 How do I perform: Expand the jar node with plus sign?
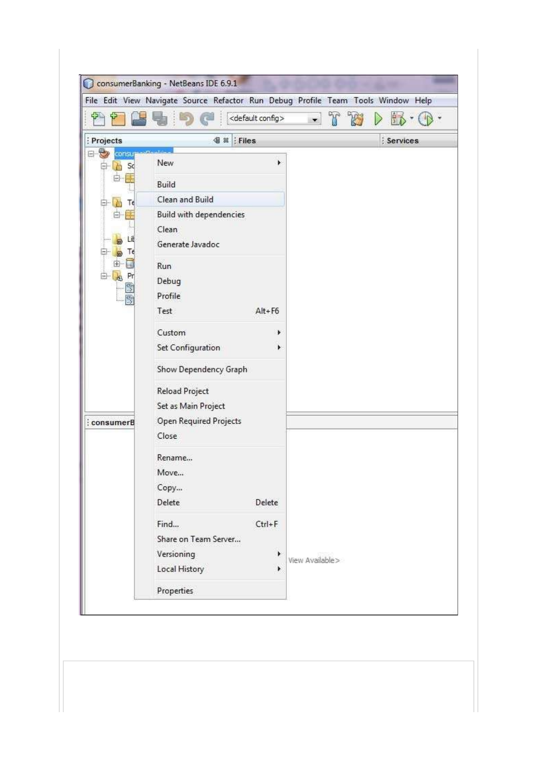(x=117, y=263)
